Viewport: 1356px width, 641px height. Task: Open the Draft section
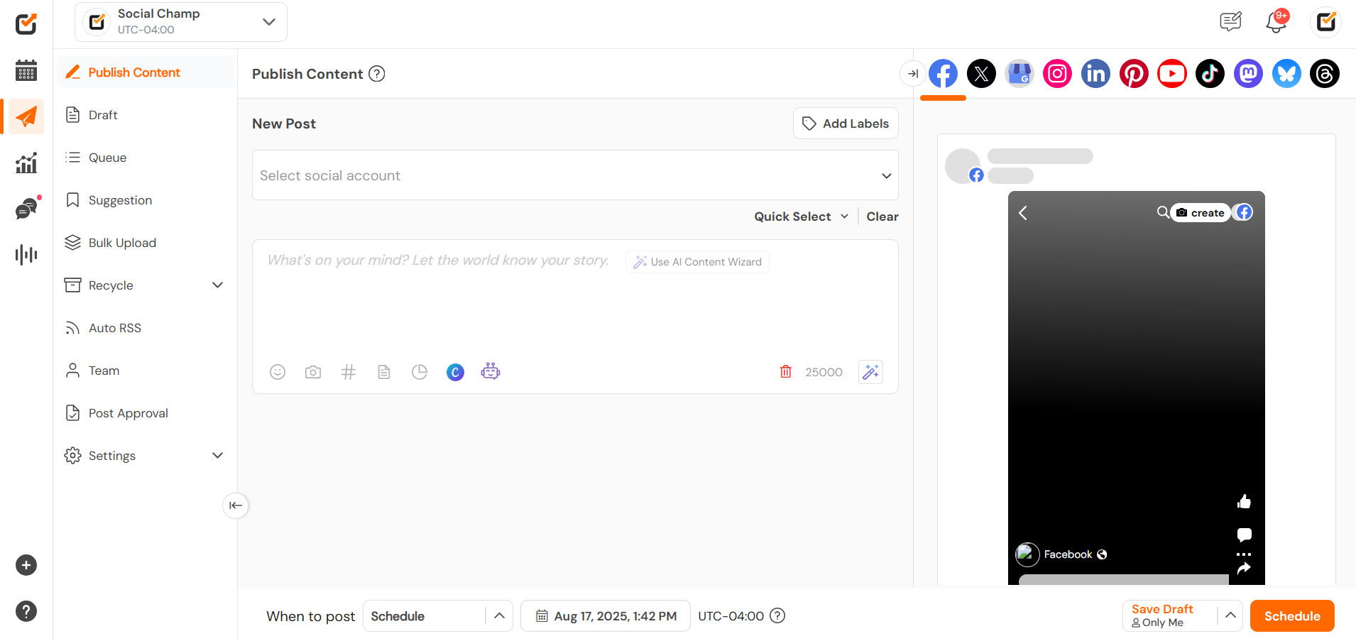(x=146, y=115)
